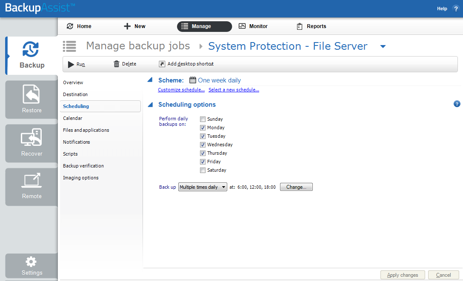Click the list icon beside Manage backup jobs
Screen dimensions: 463x281
point(70,46)
